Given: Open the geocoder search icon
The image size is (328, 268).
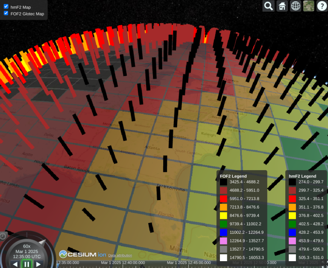Looking at the screenshot, I should pyautogui.click(x=269, y=6).
